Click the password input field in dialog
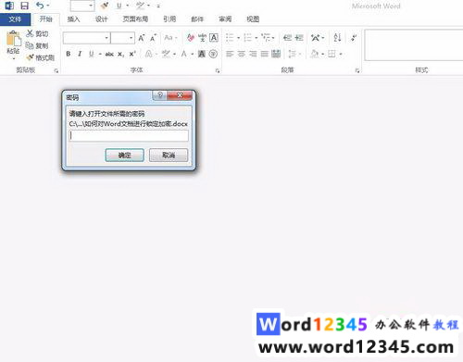 click(x=129, y=136)
